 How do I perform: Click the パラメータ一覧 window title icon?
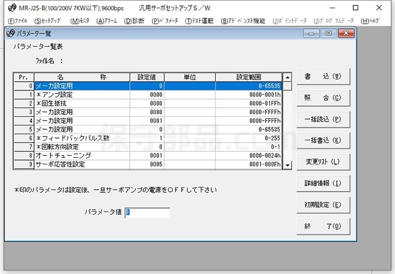(10, 33)
